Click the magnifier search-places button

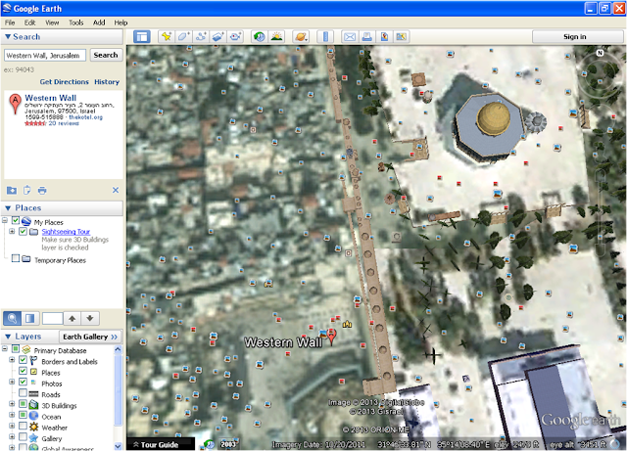coord(12,318)
